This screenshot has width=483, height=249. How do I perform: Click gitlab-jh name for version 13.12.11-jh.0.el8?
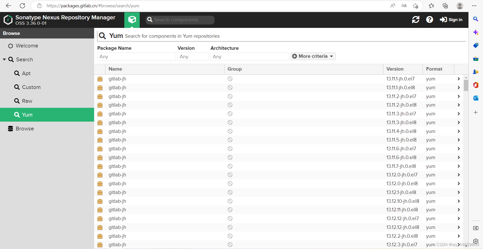tap(117, 210)
